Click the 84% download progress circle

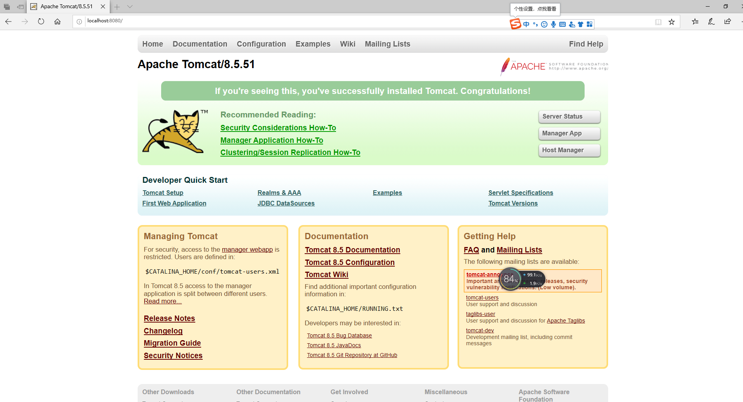(x=510, y=279)
